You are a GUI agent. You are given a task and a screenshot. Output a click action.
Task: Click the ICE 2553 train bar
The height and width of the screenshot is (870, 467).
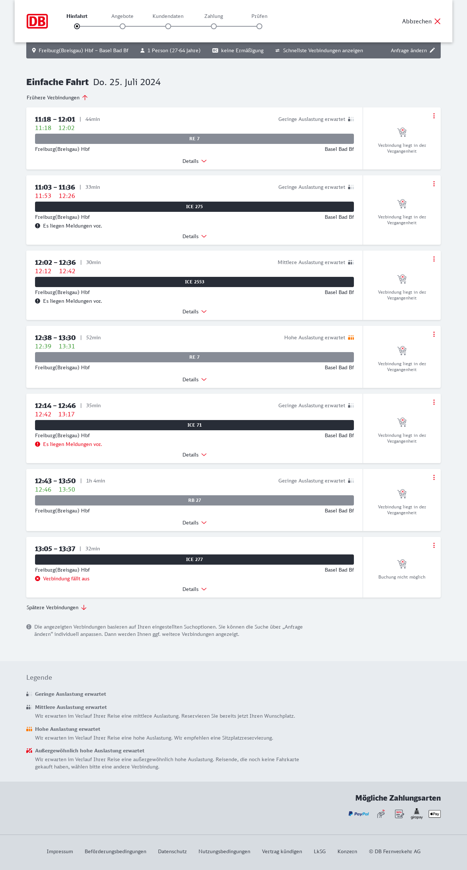click(x=194, y=282)
